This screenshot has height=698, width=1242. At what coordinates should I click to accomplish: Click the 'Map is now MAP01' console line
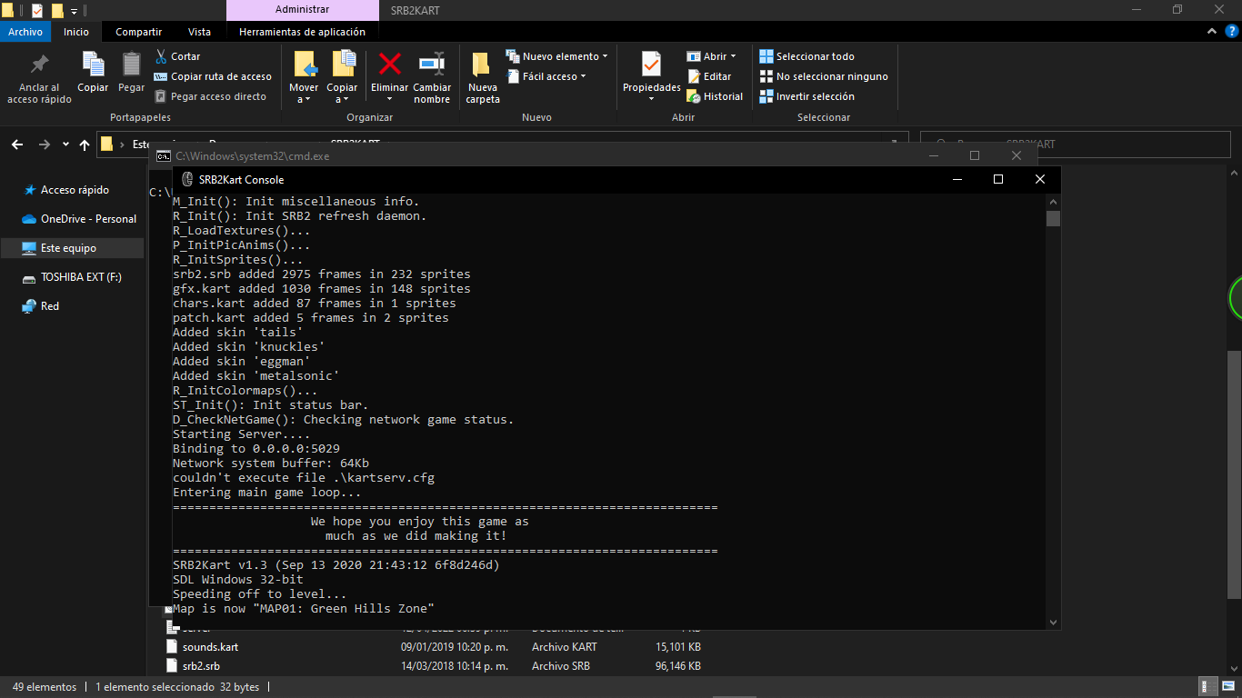(304, 609)
